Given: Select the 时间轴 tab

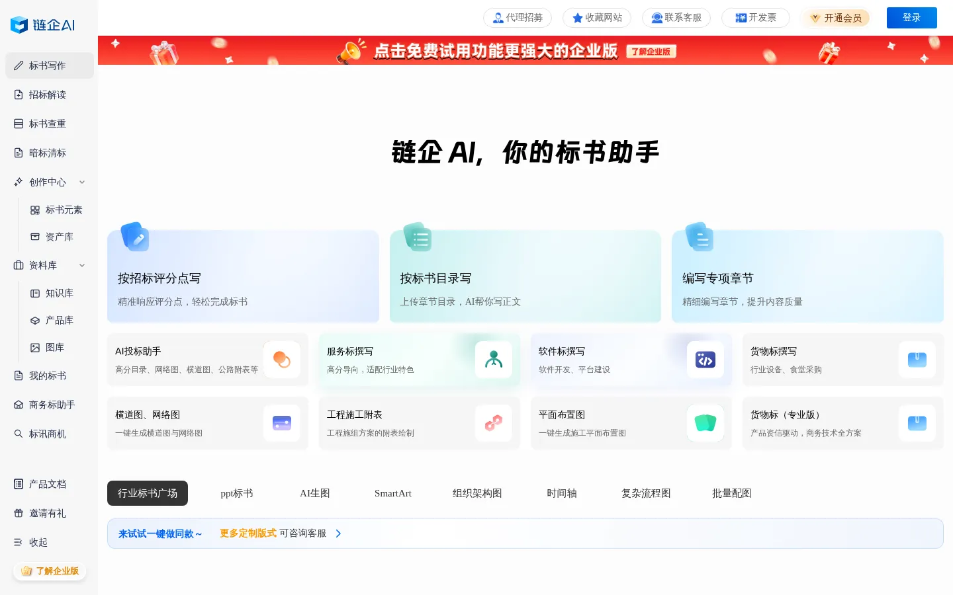Looking at the screenshot, I should coord(562,493).
